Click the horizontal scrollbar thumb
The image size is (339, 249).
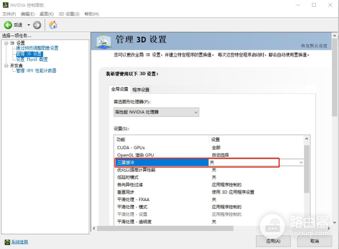[165, 228]
